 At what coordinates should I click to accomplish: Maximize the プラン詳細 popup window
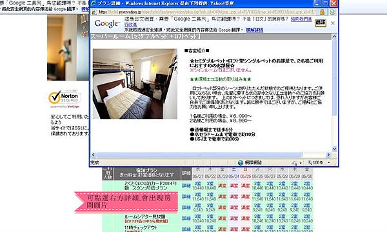tap(326, 3)
